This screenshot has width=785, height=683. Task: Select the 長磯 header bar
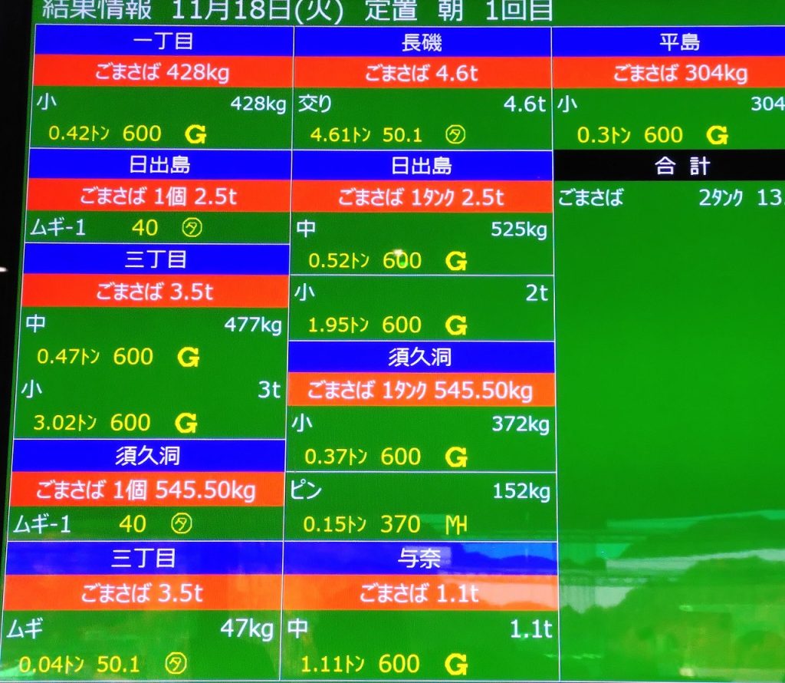tap(422, 42)
